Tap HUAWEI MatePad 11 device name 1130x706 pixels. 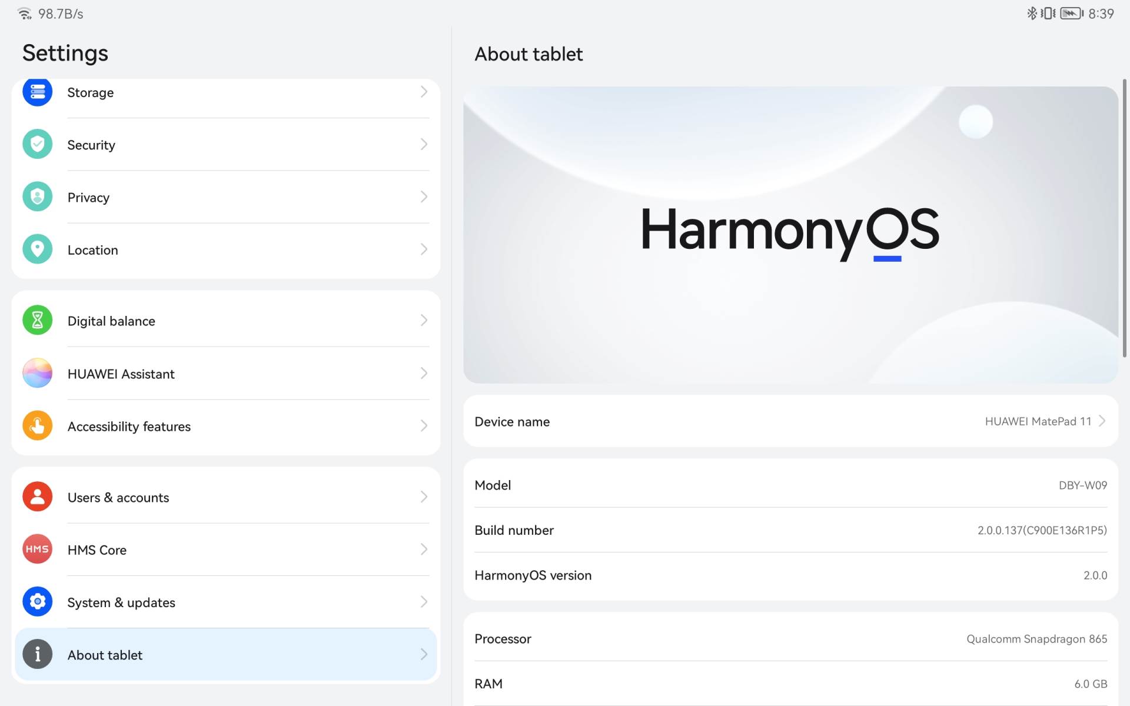[1038, 421]
